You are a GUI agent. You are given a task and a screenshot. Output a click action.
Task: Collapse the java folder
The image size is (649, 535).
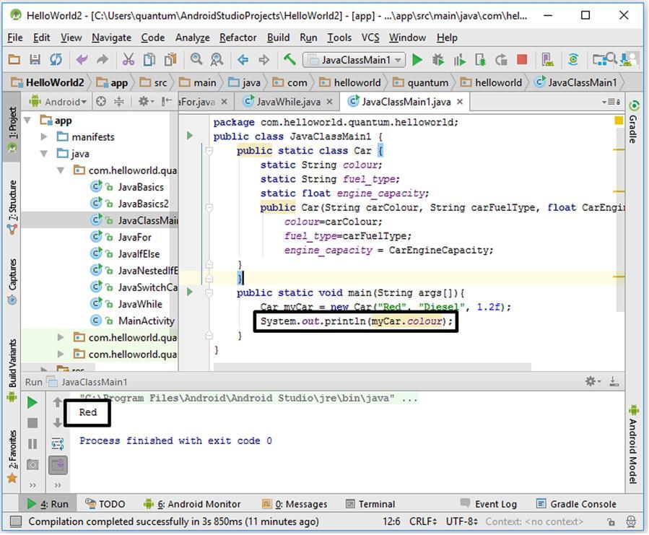click(x=44, y=154)
